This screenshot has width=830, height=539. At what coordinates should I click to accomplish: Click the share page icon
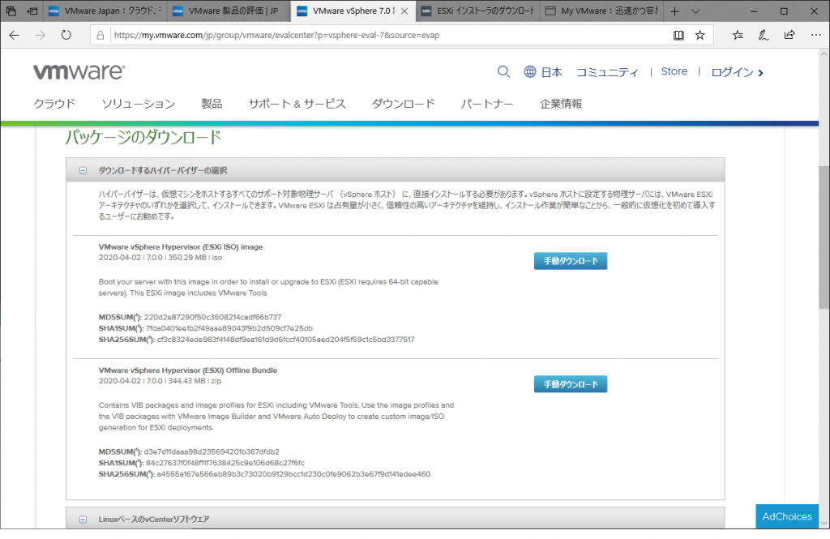click(789, 35)
